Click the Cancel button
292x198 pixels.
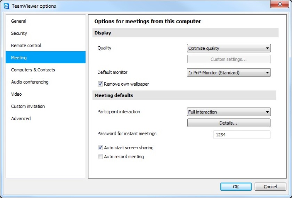(x=270, y=187)
